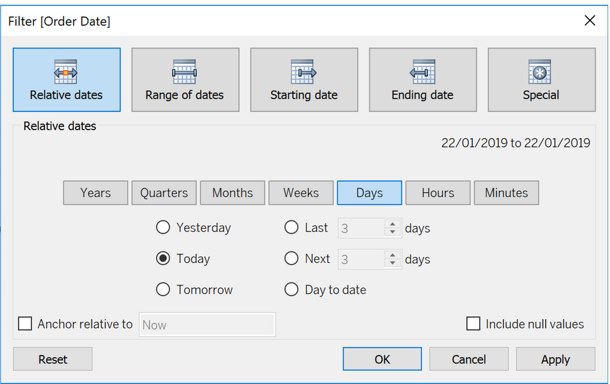Choose the Range of dates icon
This screenshot has height=384, width=610.
[x=185, y=72]
